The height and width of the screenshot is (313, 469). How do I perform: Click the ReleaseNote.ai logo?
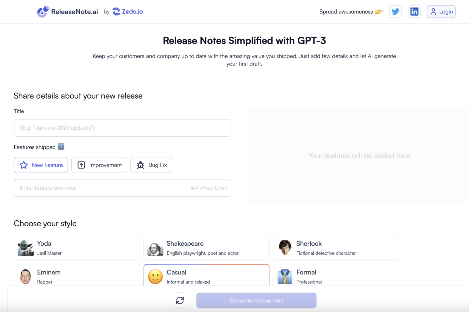pos(68,12)
